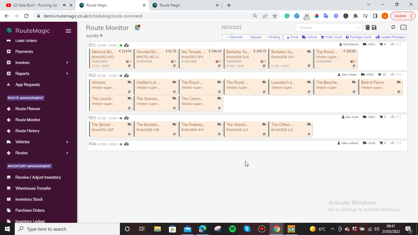The width and height of the screenshot is (418, 235).
Task: Click the save floppy disk icon
Action: 374,28
